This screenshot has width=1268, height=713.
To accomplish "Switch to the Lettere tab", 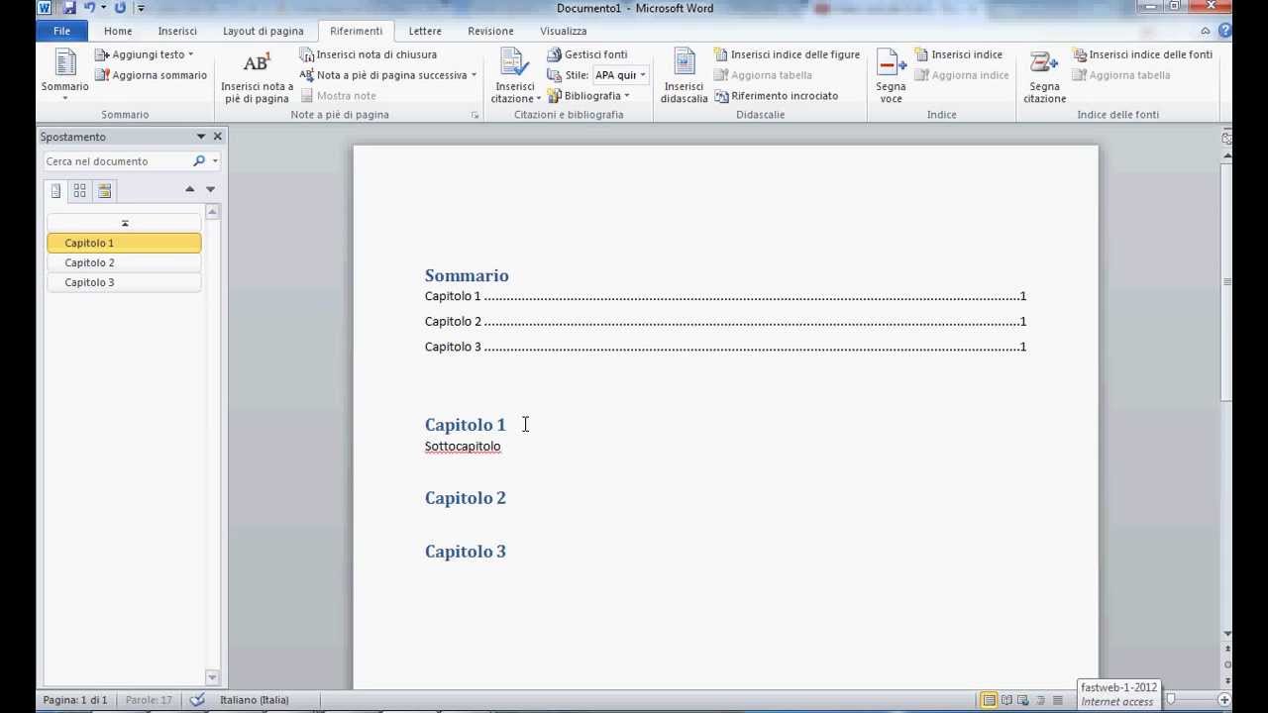I will coord(425,31).
